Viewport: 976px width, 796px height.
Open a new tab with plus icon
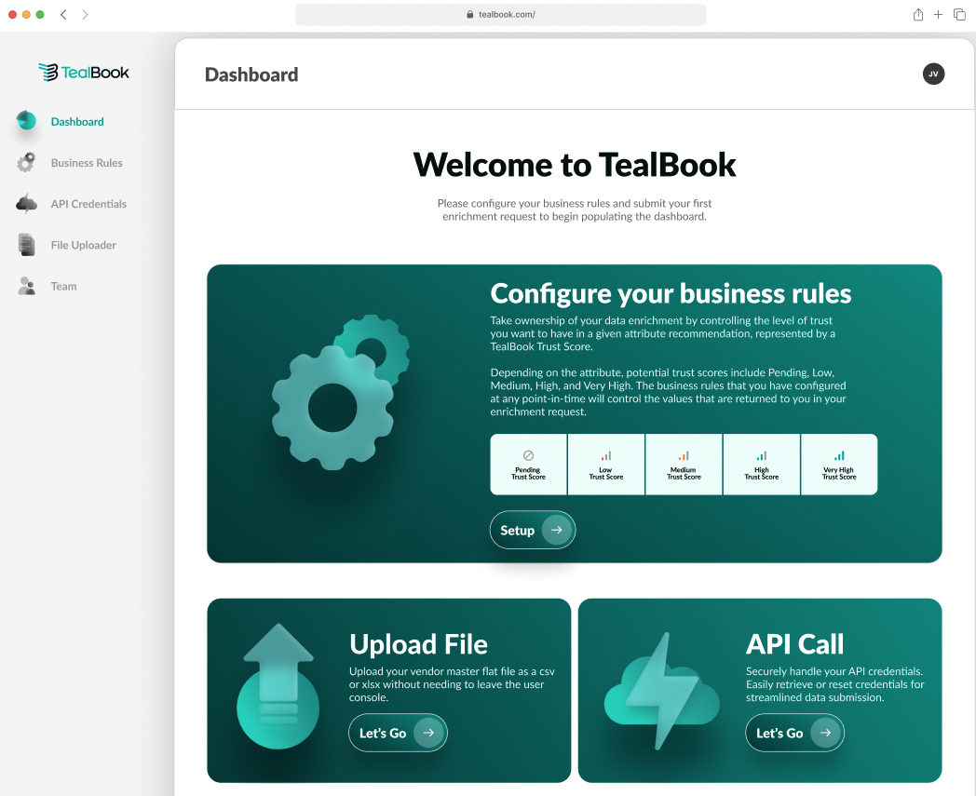point(938,14)
